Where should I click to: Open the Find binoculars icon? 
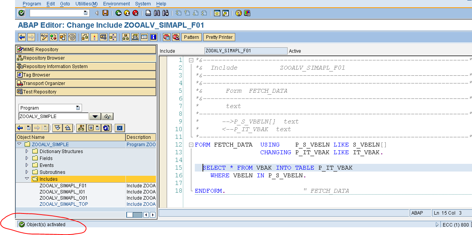[x=157, y=13]
